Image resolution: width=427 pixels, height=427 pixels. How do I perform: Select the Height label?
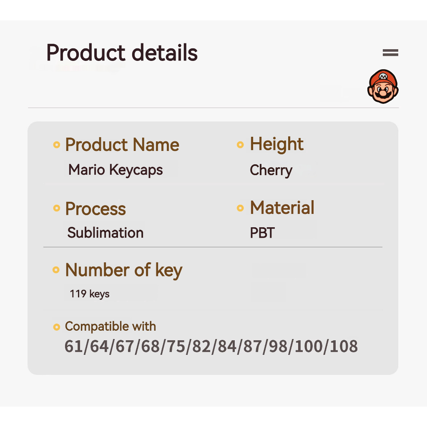(x=276, y=144)
